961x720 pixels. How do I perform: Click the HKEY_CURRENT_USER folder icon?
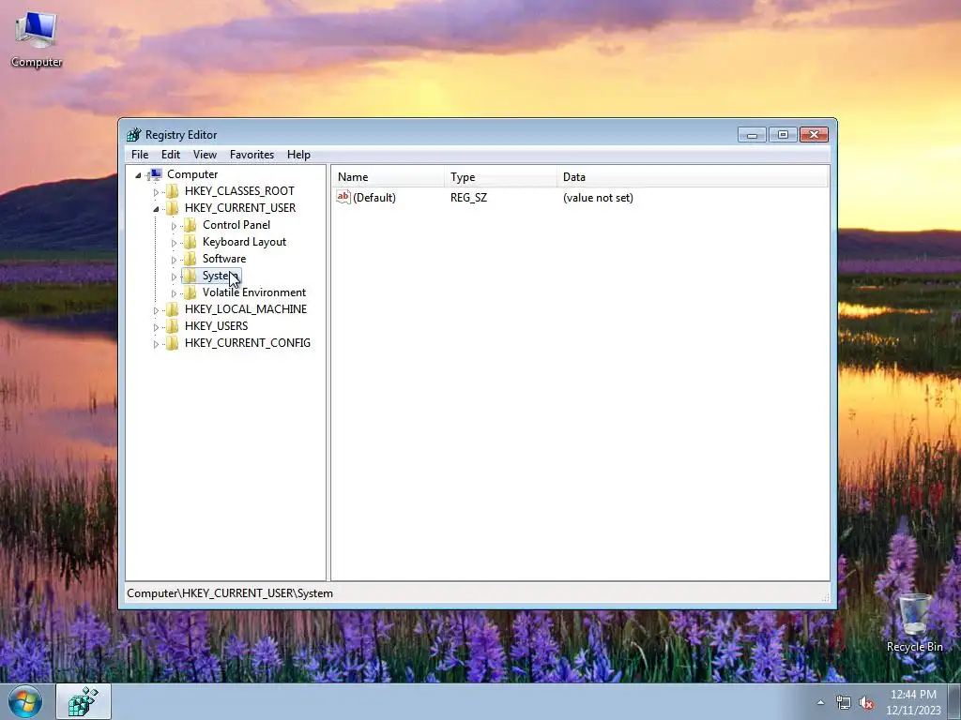click(173, 208)
